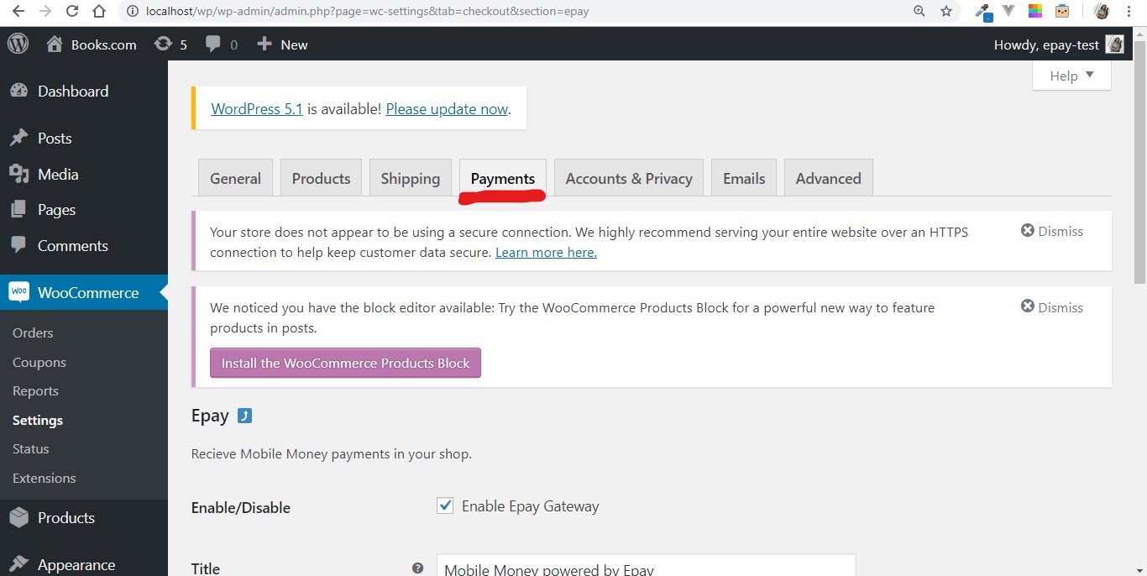Toggle Enable Epay Gateway checkbox

[445, 505]
